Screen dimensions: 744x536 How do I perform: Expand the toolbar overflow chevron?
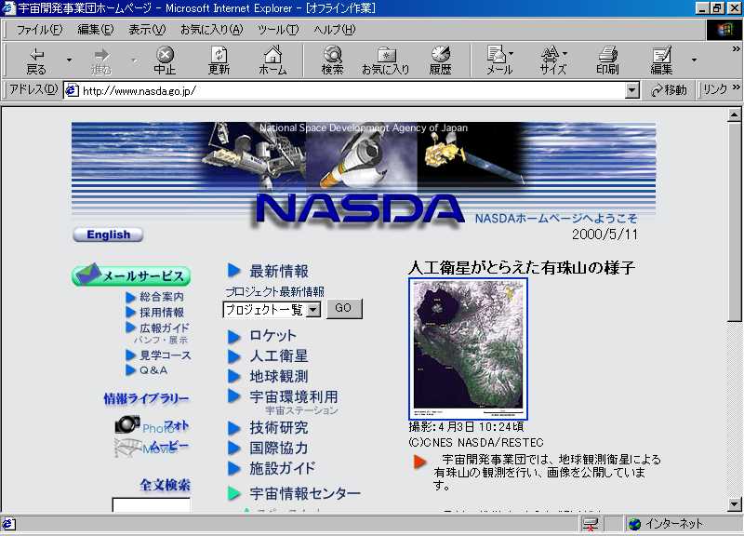coord(736,49)
